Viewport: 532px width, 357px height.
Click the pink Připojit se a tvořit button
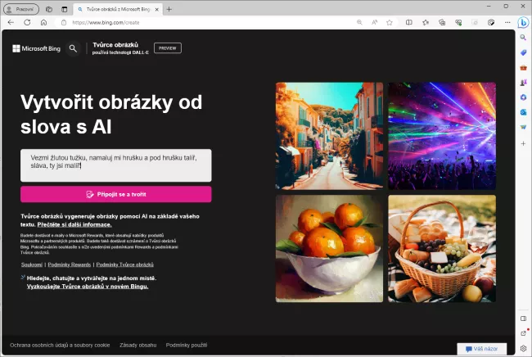[x=115, y=194]
